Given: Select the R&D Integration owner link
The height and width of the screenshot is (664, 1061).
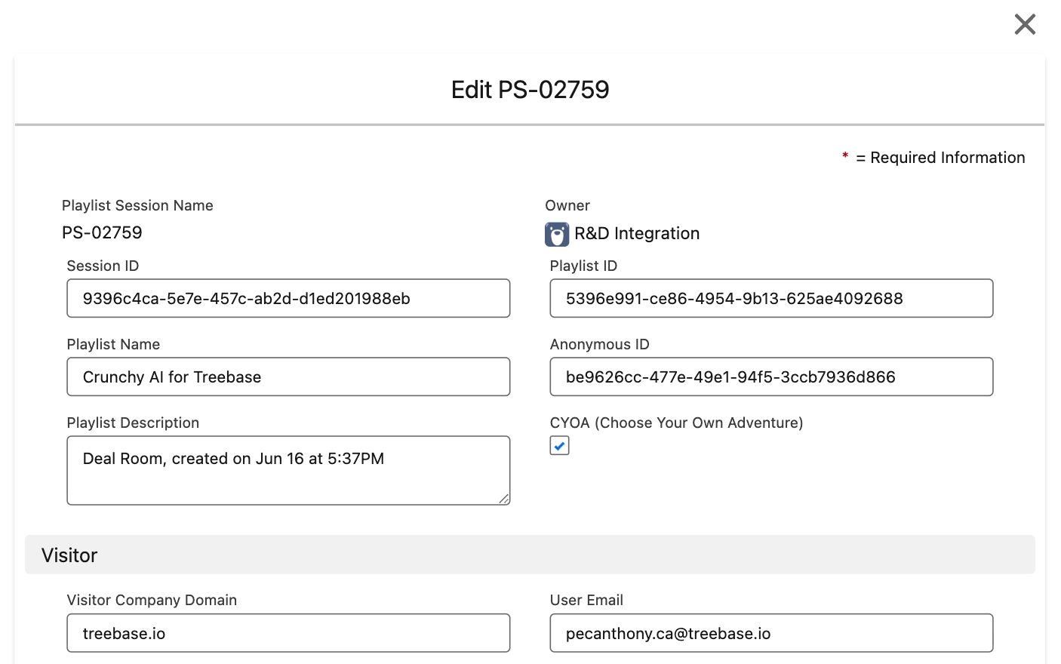Looking at the screenshot, I should point(637,233).
